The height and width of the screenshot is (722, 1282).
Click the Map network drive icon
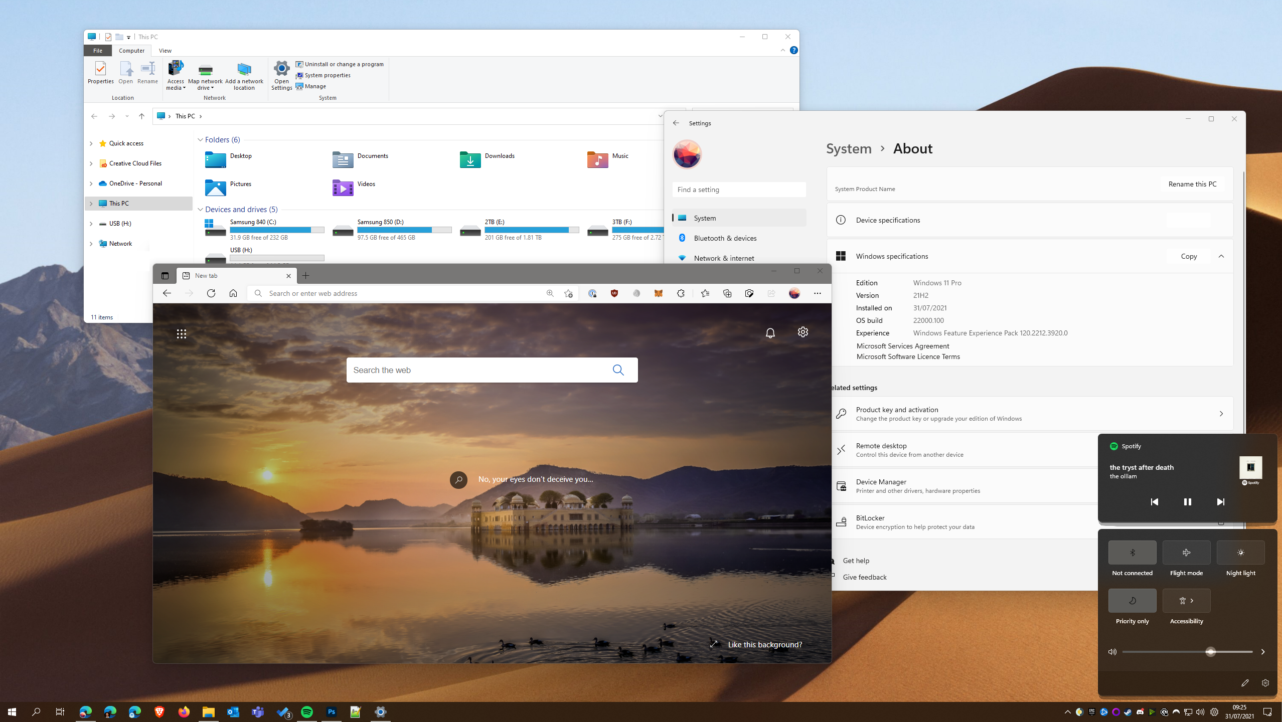point(205,72)
